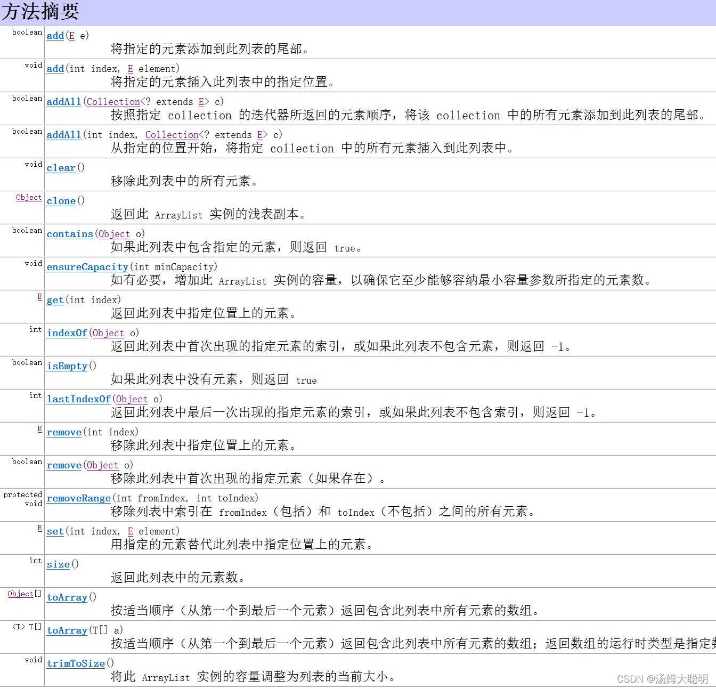This screenshot has width=716, height=689.
Task: Open the trimToSize() method link
Action: point(76,663)
